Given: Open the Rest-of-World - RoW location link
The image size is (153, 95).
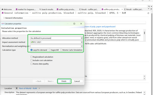Looking at the screenshot, I should pyautogui.click(x=28, y=88).
